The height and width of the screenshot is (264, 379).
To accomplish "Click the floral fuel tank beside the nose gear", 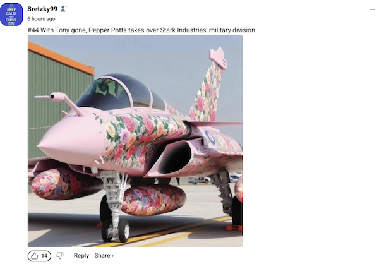I will click(x=153, y=200).
